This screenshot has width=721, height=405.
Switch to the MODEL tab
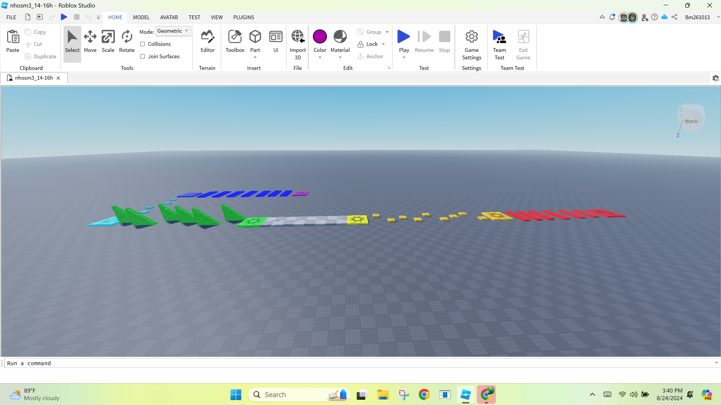pyautogui.click(x=141, y=17)
